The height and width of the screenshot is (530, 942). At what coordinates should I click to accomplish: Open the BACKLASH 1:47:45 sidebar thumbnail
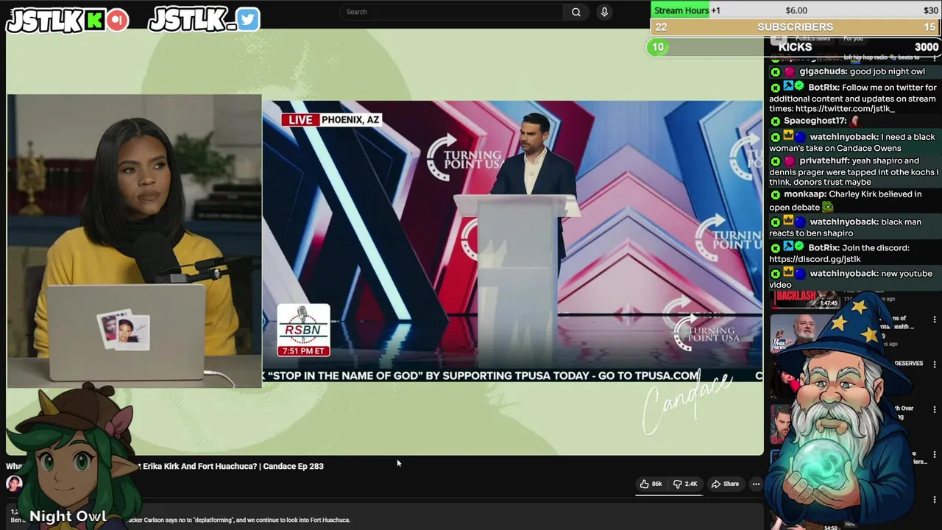[805, 299]
